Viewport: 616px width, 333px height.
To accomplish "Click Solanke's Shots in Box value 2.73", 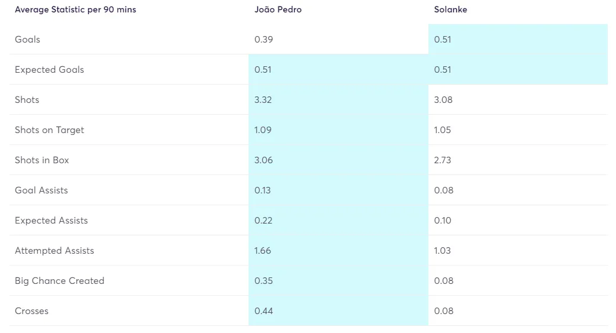I will [443, 160].
